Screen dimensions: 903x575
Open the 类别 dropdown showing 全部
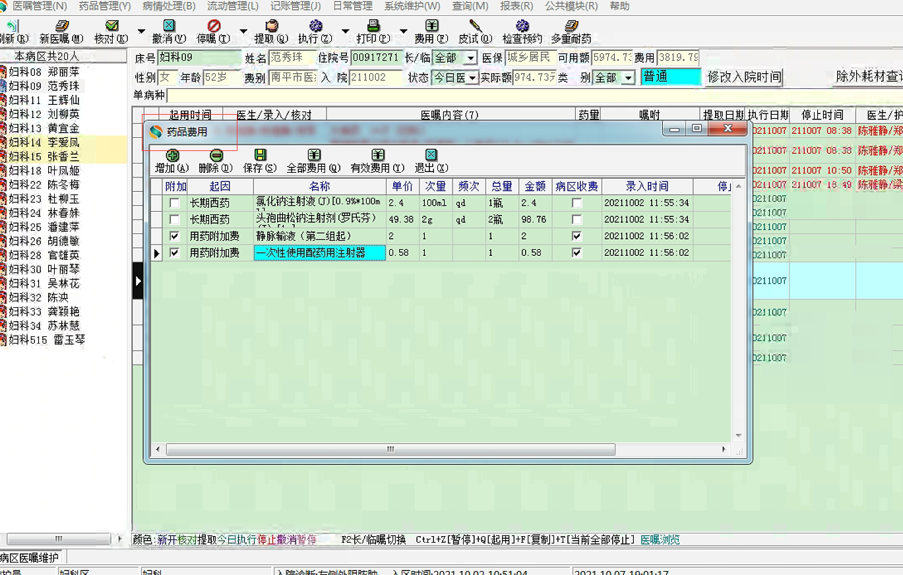628,78
